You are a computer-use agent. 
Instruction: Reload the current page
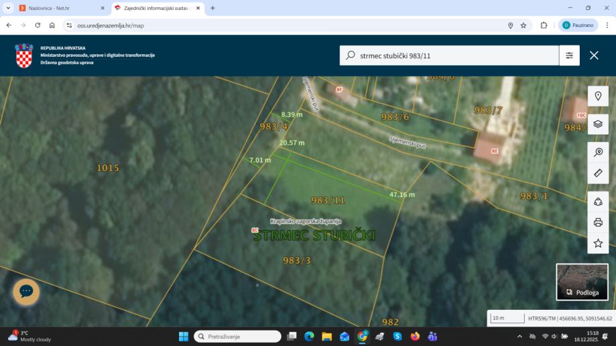[x=38, y=25]
